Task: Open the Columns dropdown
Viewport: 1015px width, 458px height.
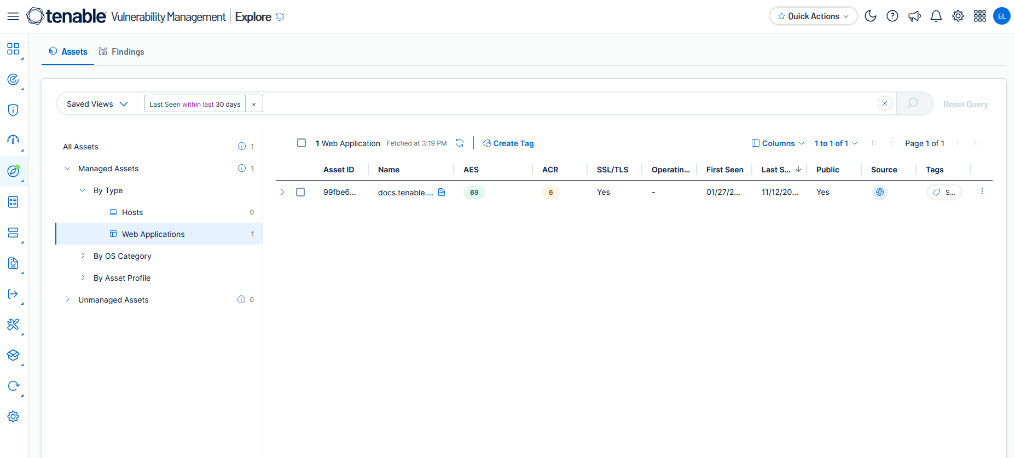Action: [x=778, y=143]
